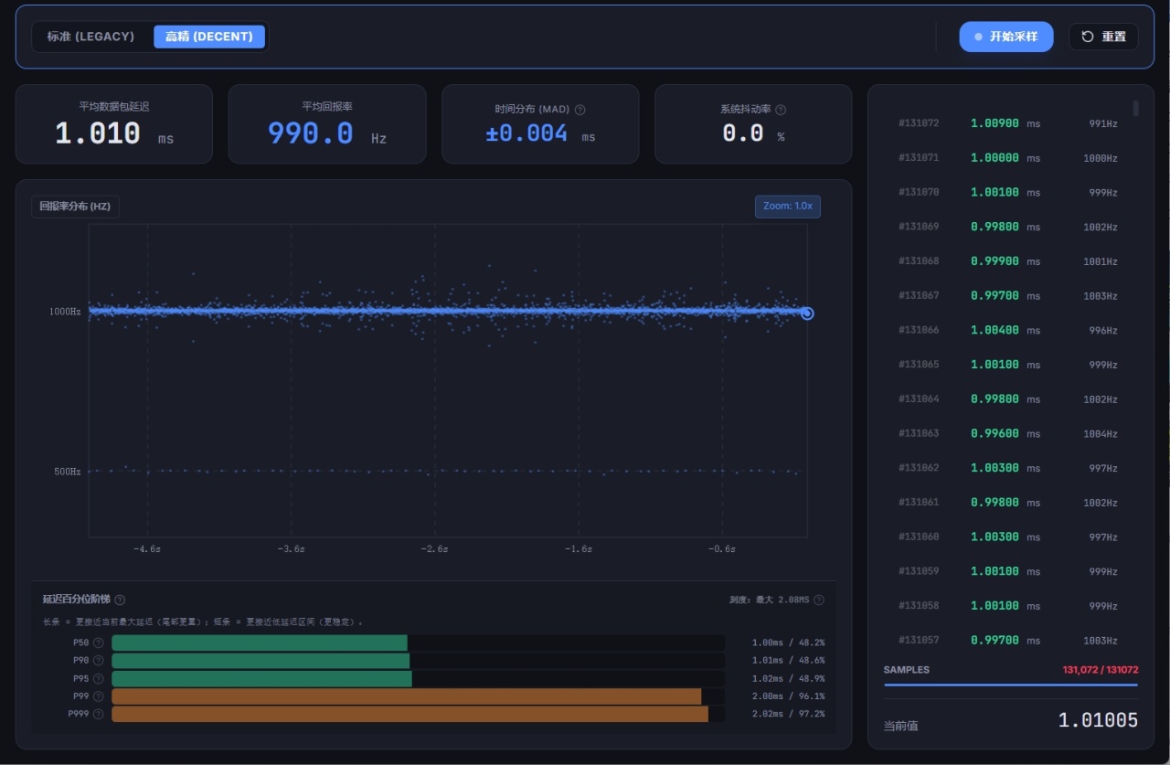This screenshot has height=765, width=1170.
Task: Select 高精 (DECENT) mode
Action: [x=209, y=37]
